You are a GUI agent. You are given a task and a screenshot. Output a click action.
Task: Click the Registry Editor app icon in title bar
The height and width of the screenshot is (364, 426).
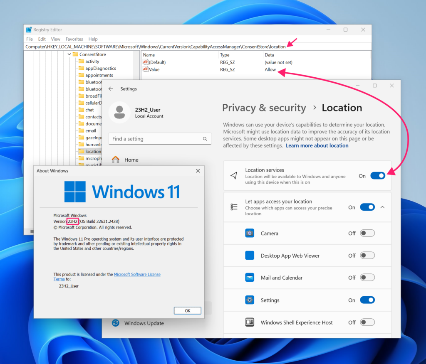point(29,30)
